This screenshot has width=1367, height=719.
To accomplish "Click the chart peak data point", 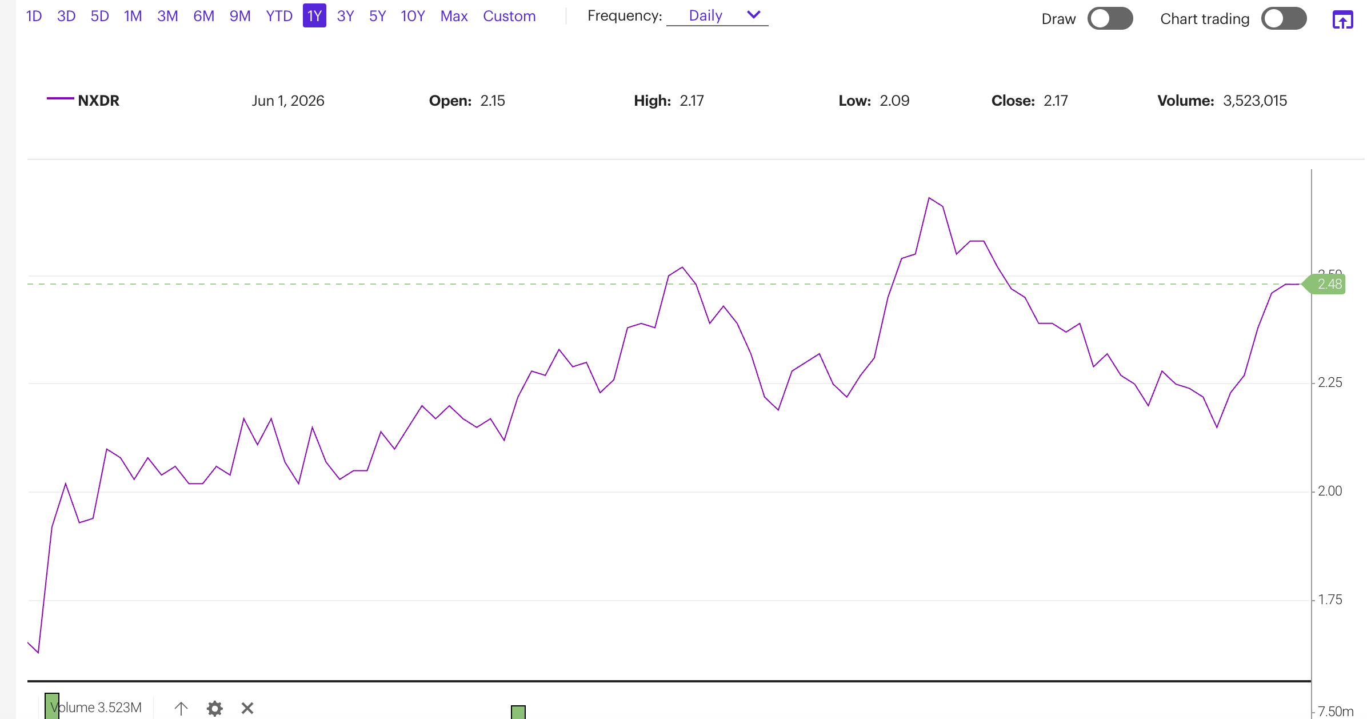I will click(x=929, y=198).
